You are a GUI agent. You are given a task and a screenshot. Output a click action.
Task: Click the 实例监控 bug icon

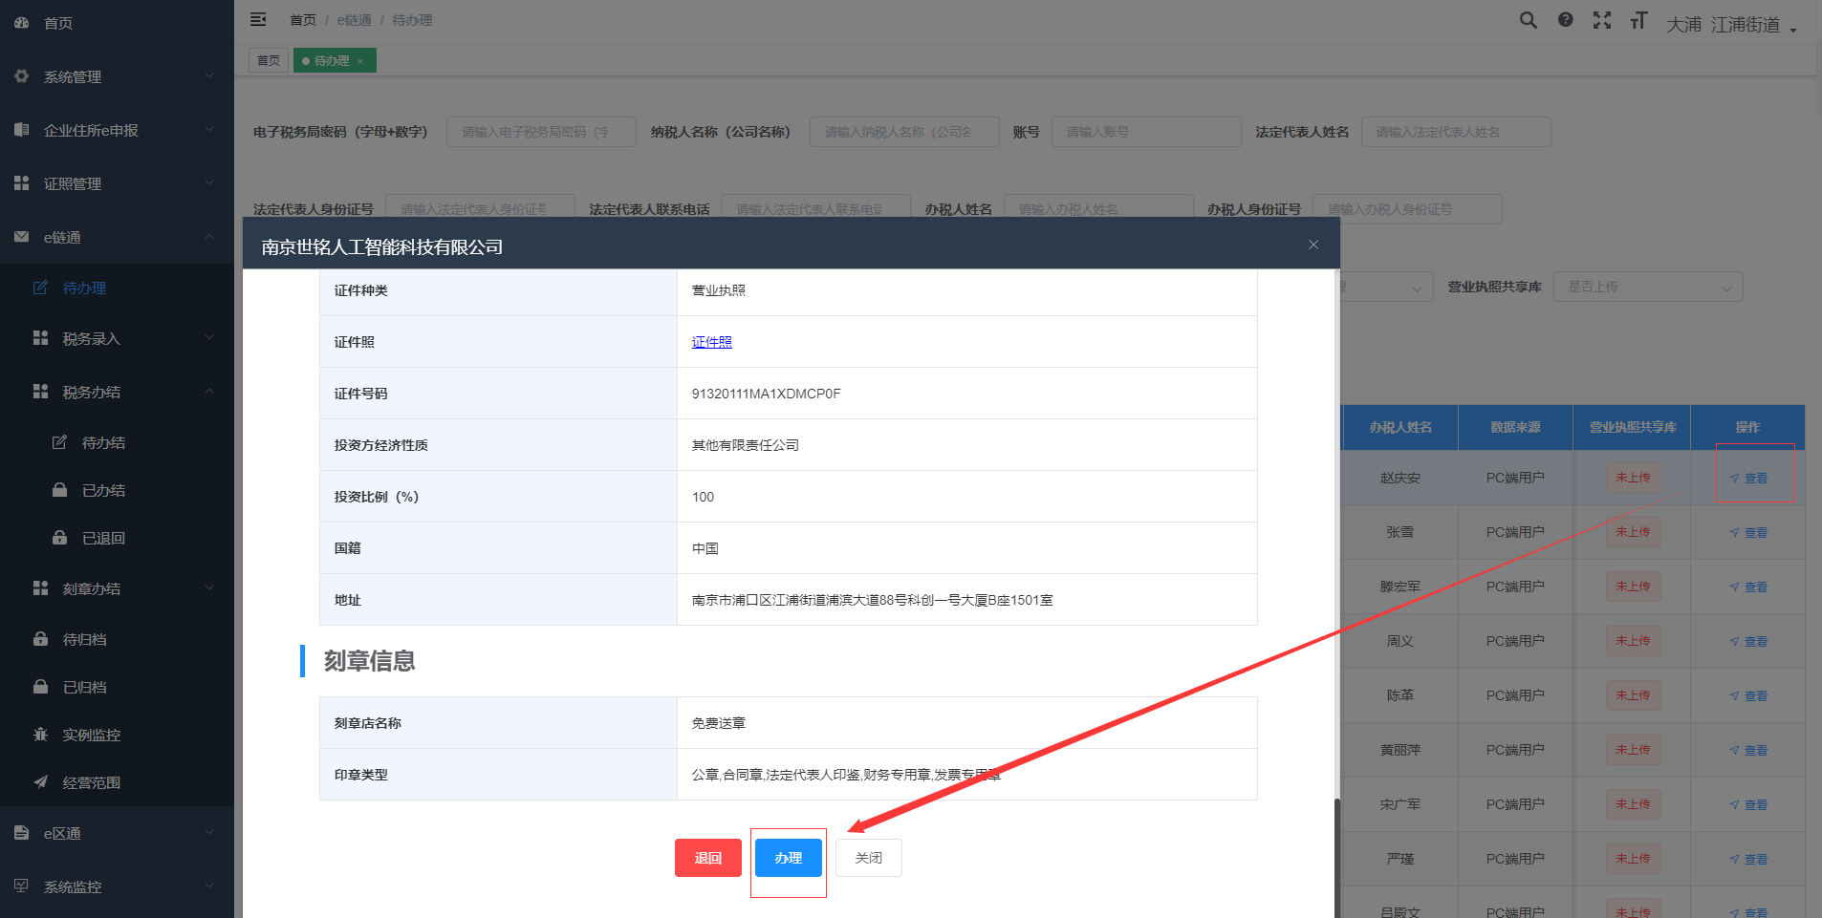click(40, 734)
